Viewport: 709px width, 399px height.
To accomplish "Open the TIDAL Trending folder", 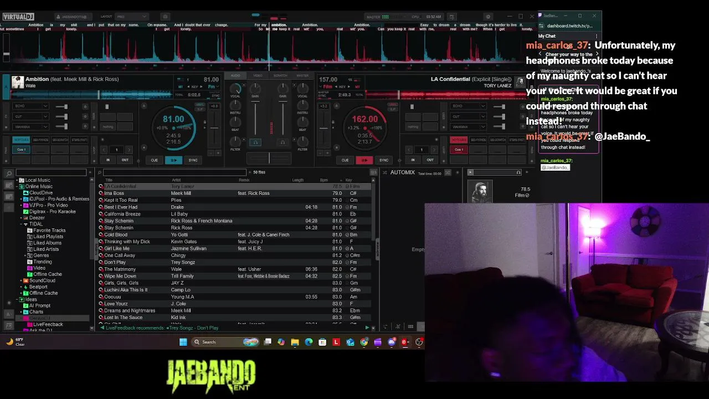I will [x=39, y=262].
